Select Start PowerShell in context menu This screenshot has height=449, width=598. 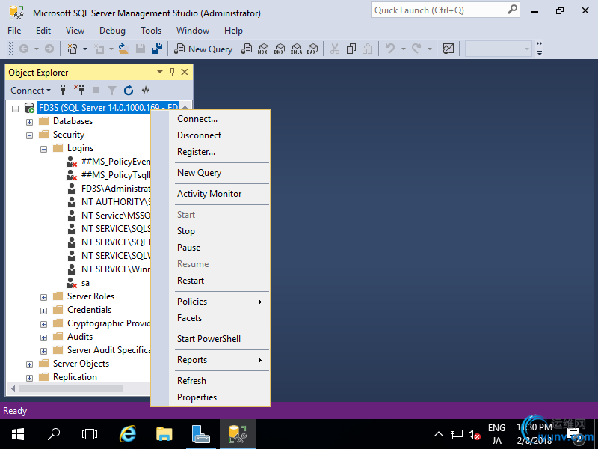pyautogui.click(x=211, y=339)
